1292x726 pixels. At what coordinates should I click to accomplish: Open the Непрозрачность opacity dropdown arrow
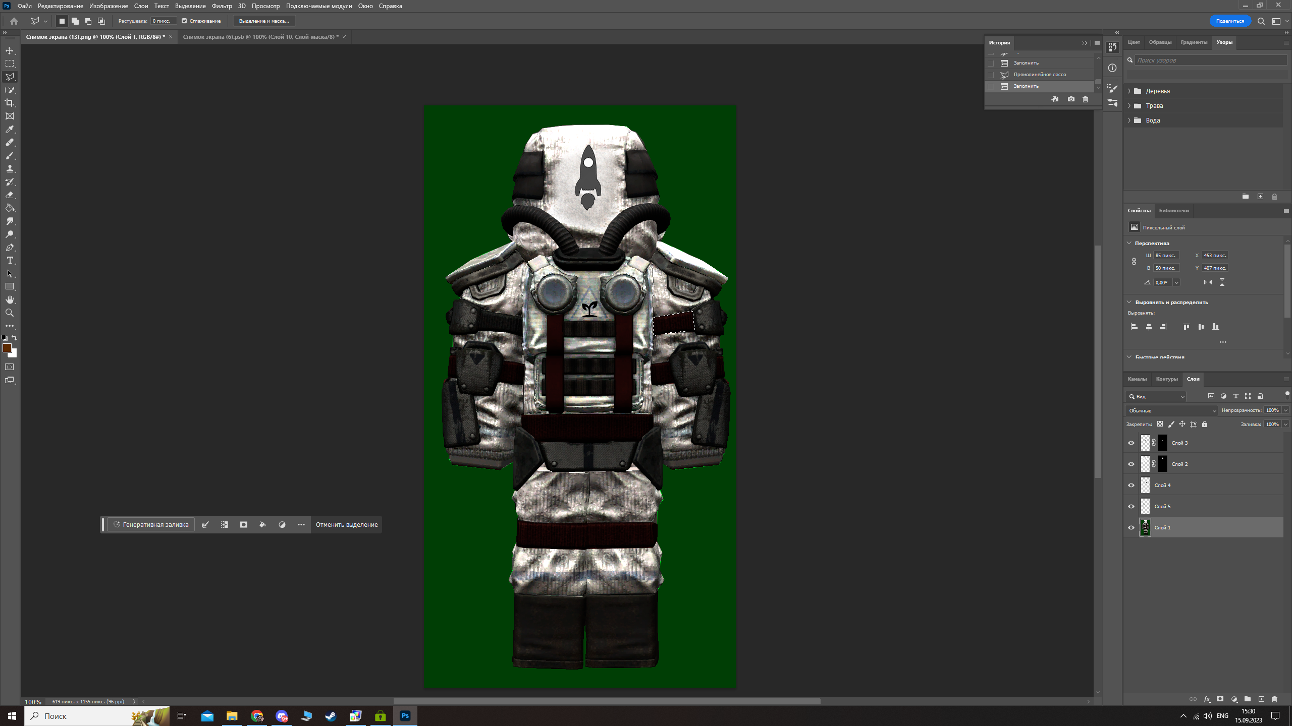(x=1285, y=410)
